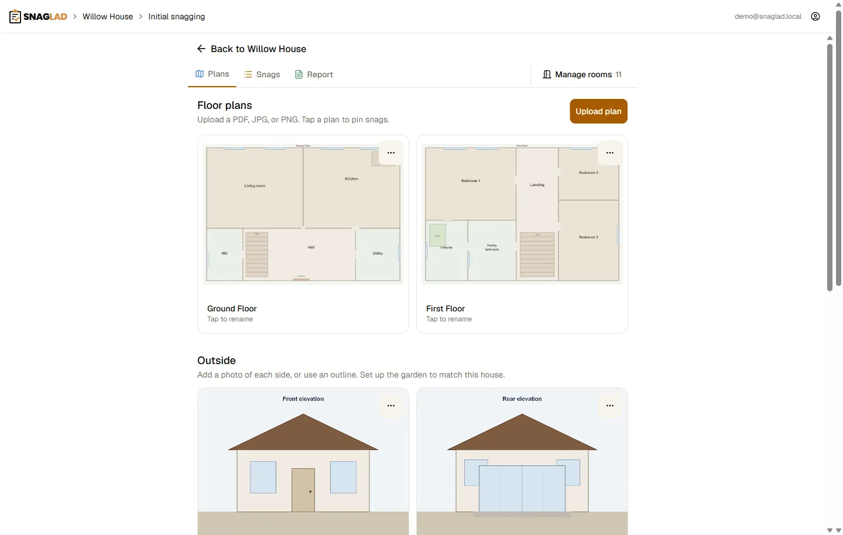Click the 'Floor plans' heading
Image resolution: width=843 pixels, height=535 pixels.
(225, 105)
